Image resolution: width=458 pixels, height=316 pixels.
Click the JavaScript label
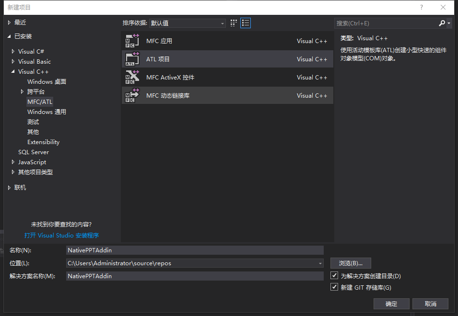[x=32, y=162]
